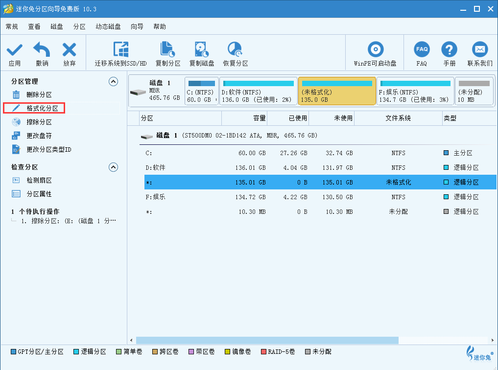Select pending operation 1. 擦除分区
The width and height of the screenshot is (498, 370).
click(x=69, y=221)
